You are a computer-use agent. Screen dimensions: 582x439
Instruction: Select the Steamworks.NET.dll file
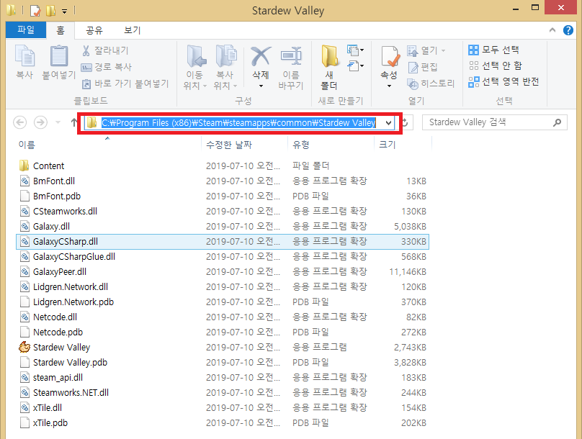tap(223, 393)
